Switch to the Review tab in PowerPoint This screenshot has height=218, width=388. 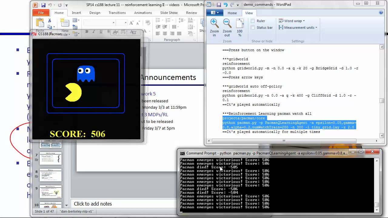(192, 13)
